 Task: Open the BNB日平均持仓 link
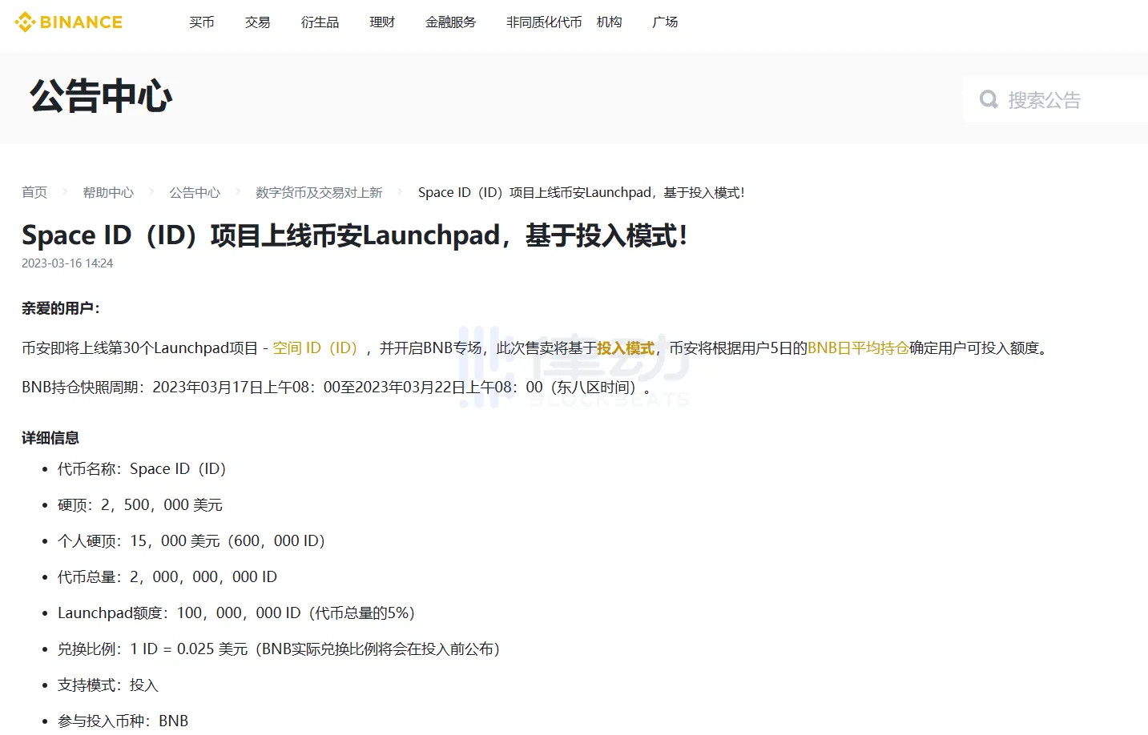coord(858,347)
